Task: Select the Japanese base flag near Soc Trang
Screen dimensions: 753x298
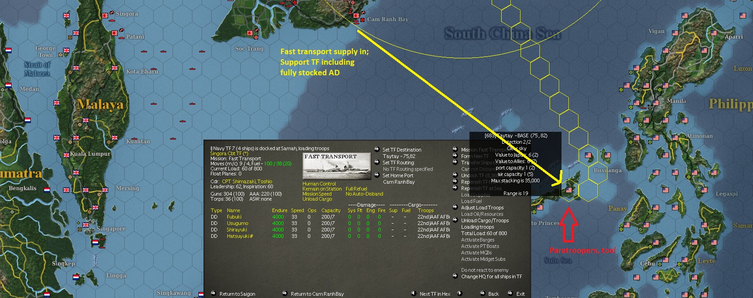Action: click(x=250, y=33)
